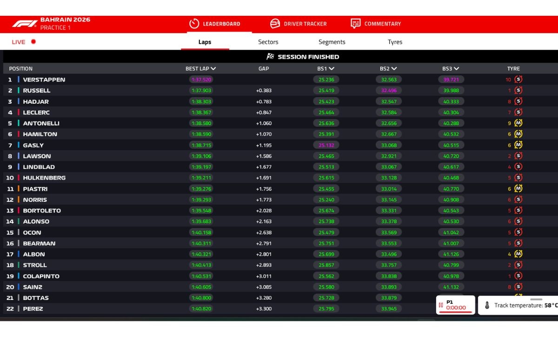Click the F1 logo in the header
The width and height of the screenshot is (558, 339).
point(24,24)
